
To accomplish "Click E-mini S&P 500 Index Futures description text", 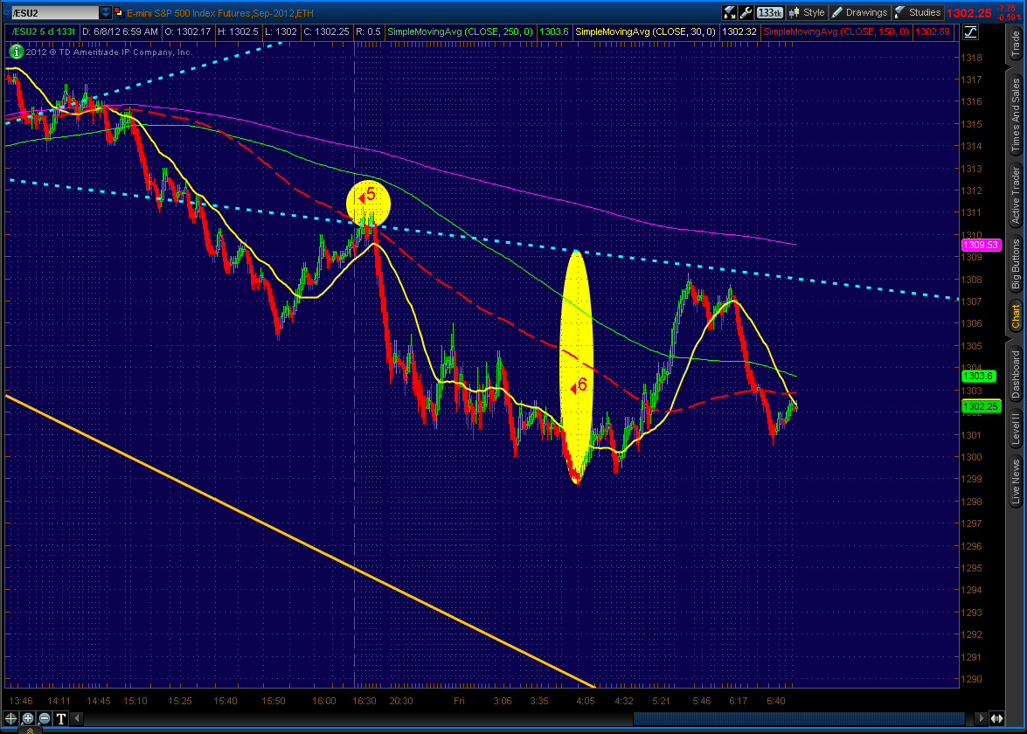I will [220, 13].
